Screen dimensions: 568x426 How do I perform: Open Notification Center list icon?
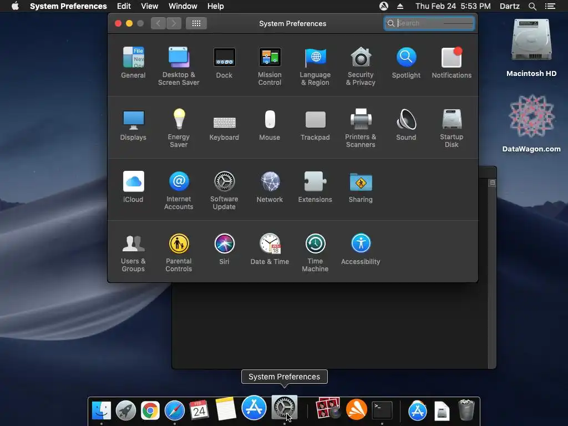[x=550, y=6]
